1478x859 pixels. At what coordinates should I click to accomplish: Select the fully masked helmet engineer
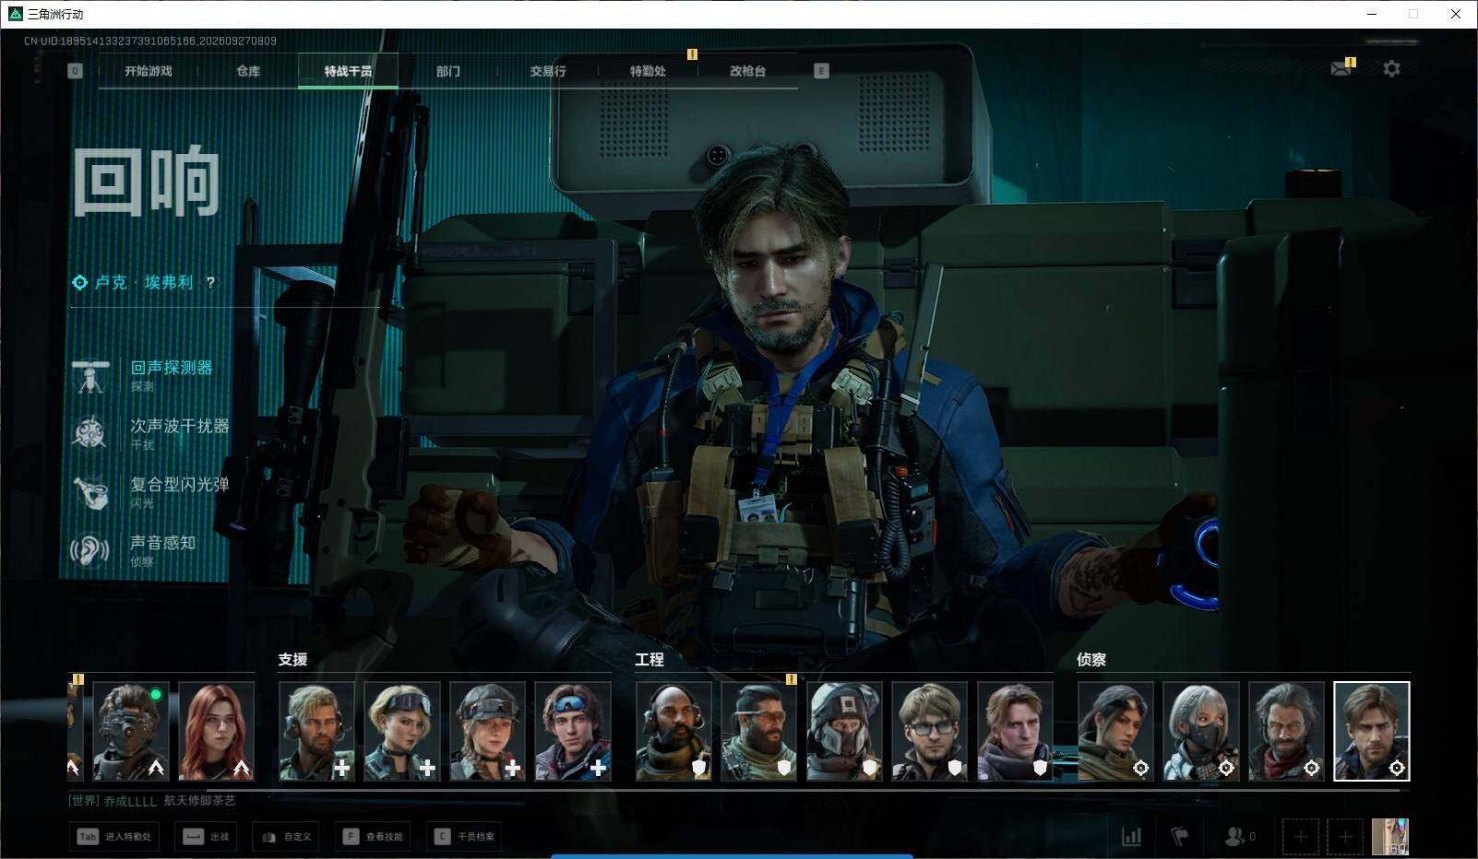(844, 731)
